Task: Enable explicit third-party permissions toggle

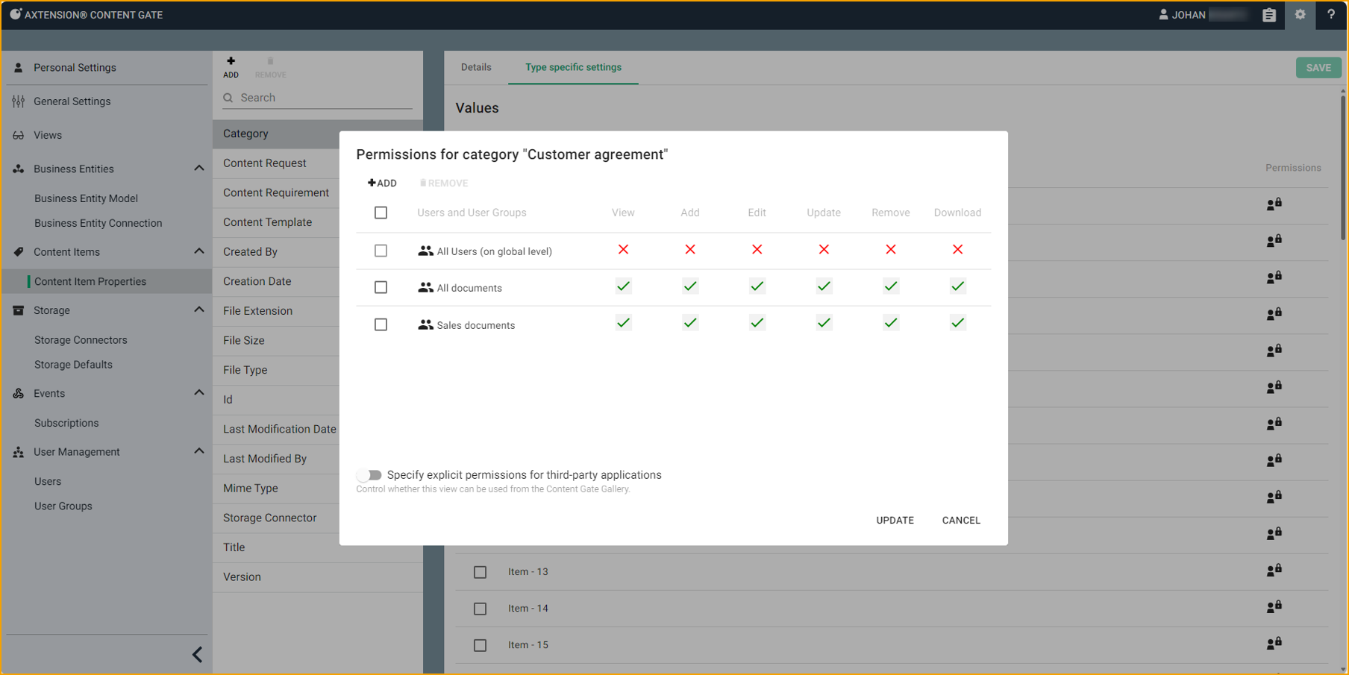Action: click(x=369, y=475)
